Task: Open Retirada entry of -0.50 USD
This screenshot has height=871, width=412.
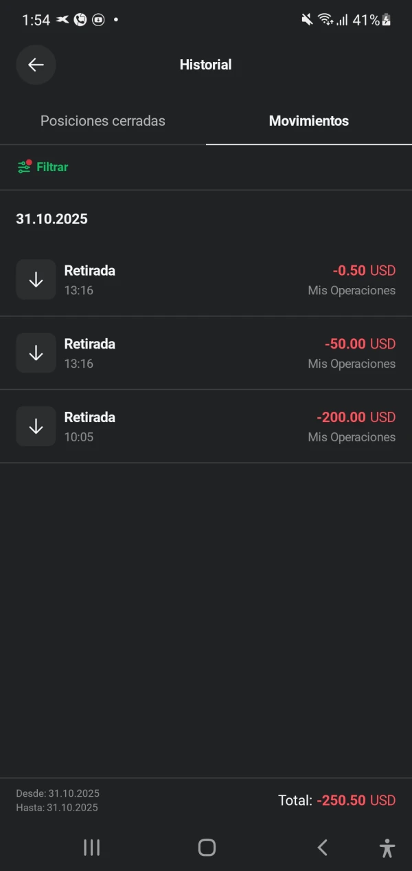Action: [206, 280]
